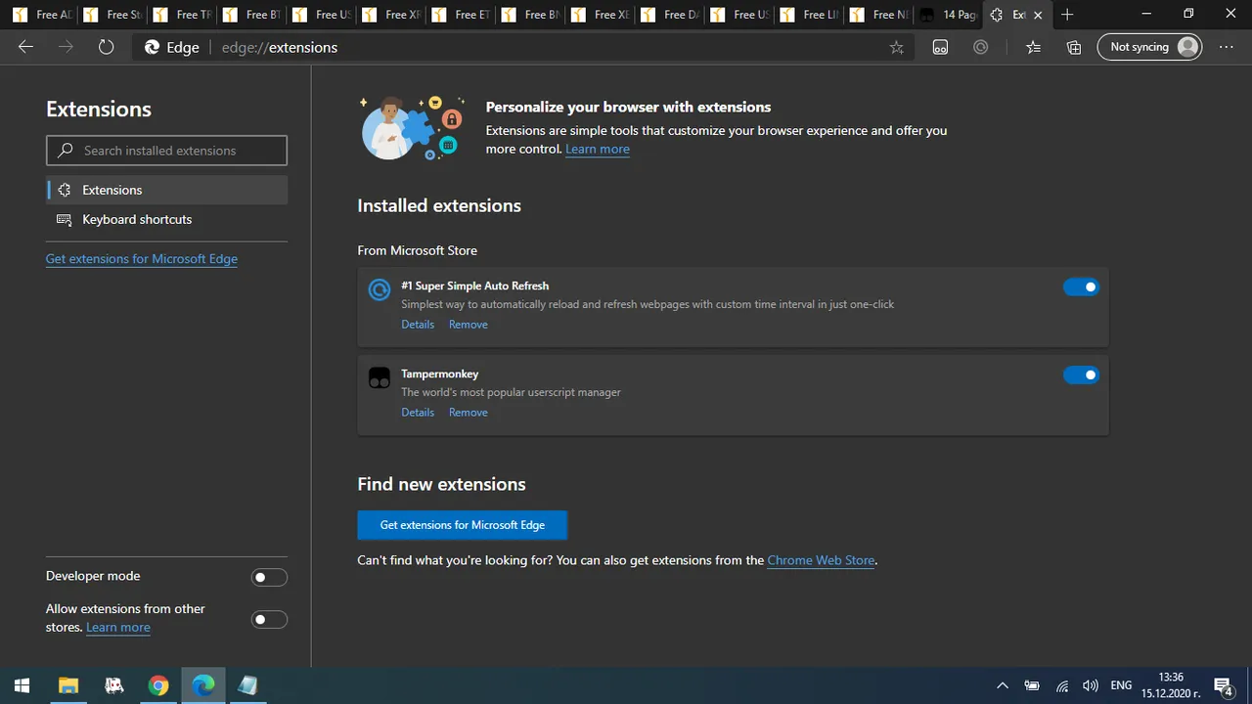Open the Windows Start menu

pyautogui.click(x=22, y=685)
